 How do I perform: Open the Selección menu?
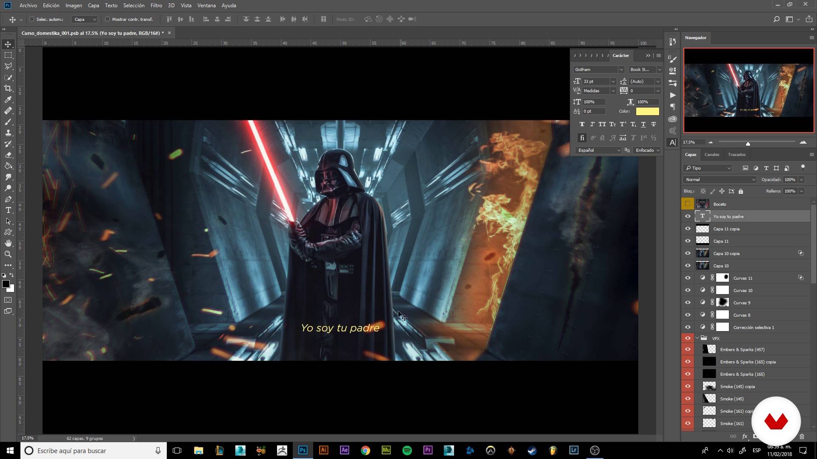[134, 6]
